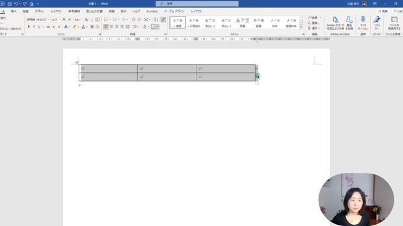Justify paragraph text

[x=122, y=26]
